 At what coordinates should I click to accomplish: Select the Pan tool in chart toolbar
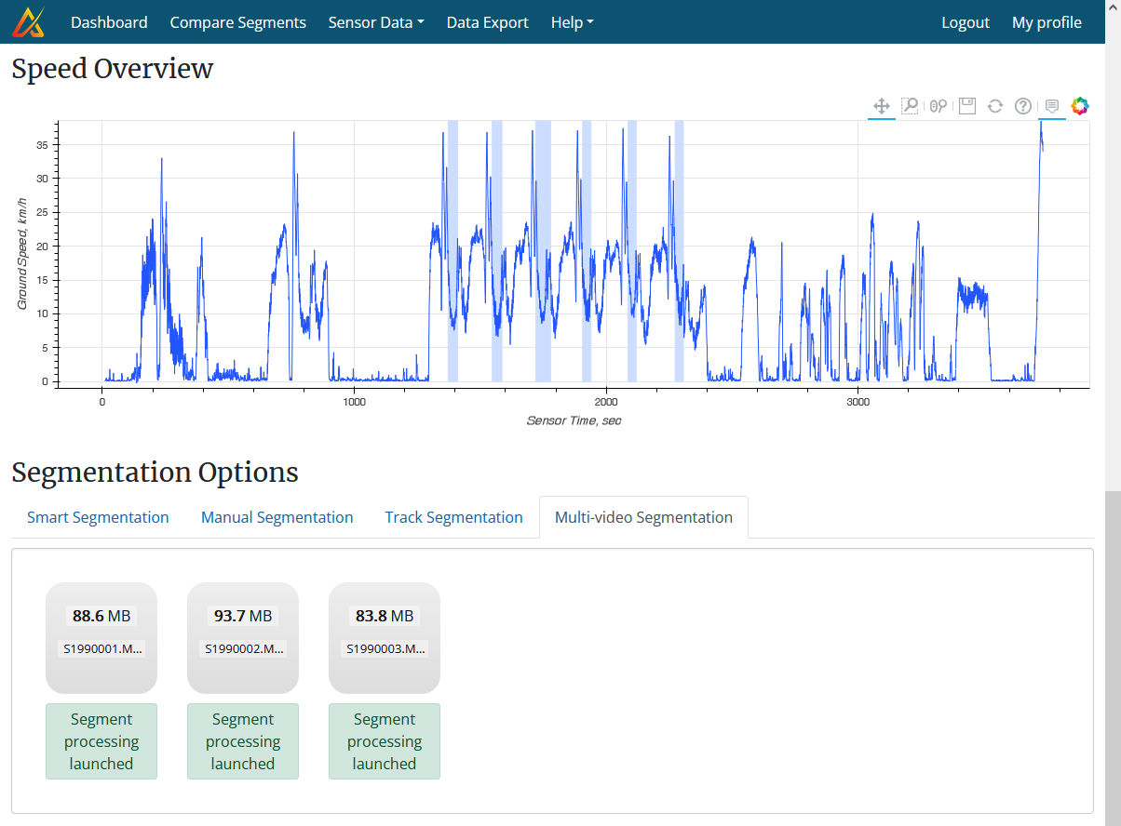882,106
